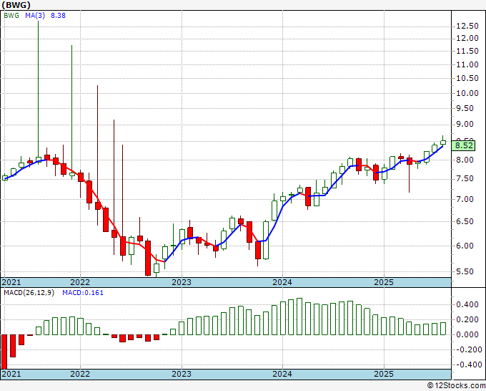Click the leftmost red MACD bar
Image resolution: width=486 pixels, height=391 pixels.
click(4, 352)
